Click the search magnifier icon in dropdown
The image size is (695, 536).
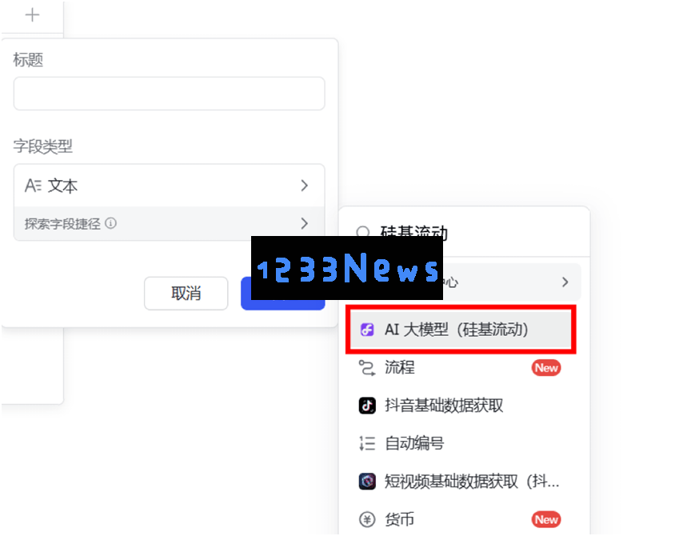pos(362,232)
